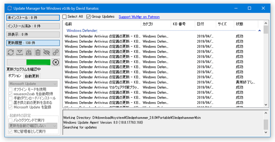Click log panel scrollbar up arrow
275x142 pixels.
coord(266,113)
